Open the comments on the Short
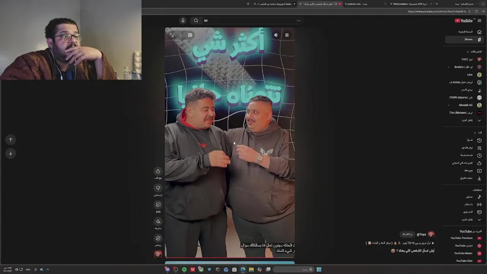Image resolution: width=487 pixels, height=274 pixels. (158, 205)
